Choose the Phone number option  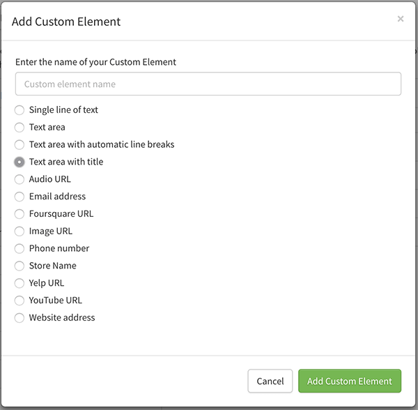[x=20, y=249]
